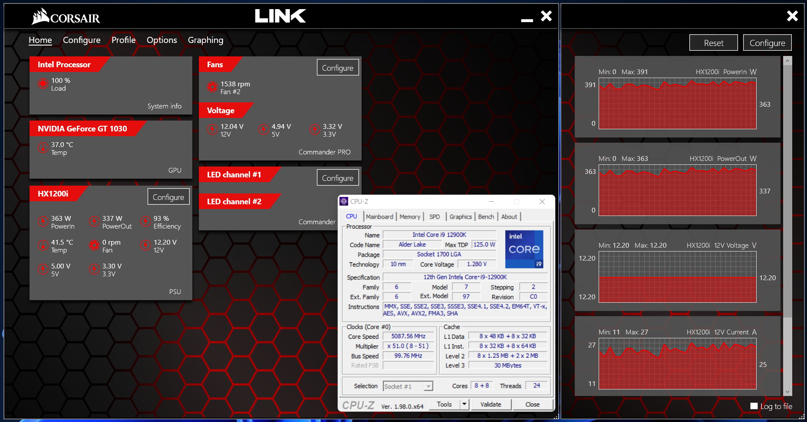Screen dimensions: 807x422
Task: Click the HX1200i 12V Voltage graph
Action: 678,277
